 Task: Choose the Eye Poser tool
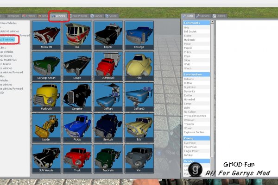196,143
